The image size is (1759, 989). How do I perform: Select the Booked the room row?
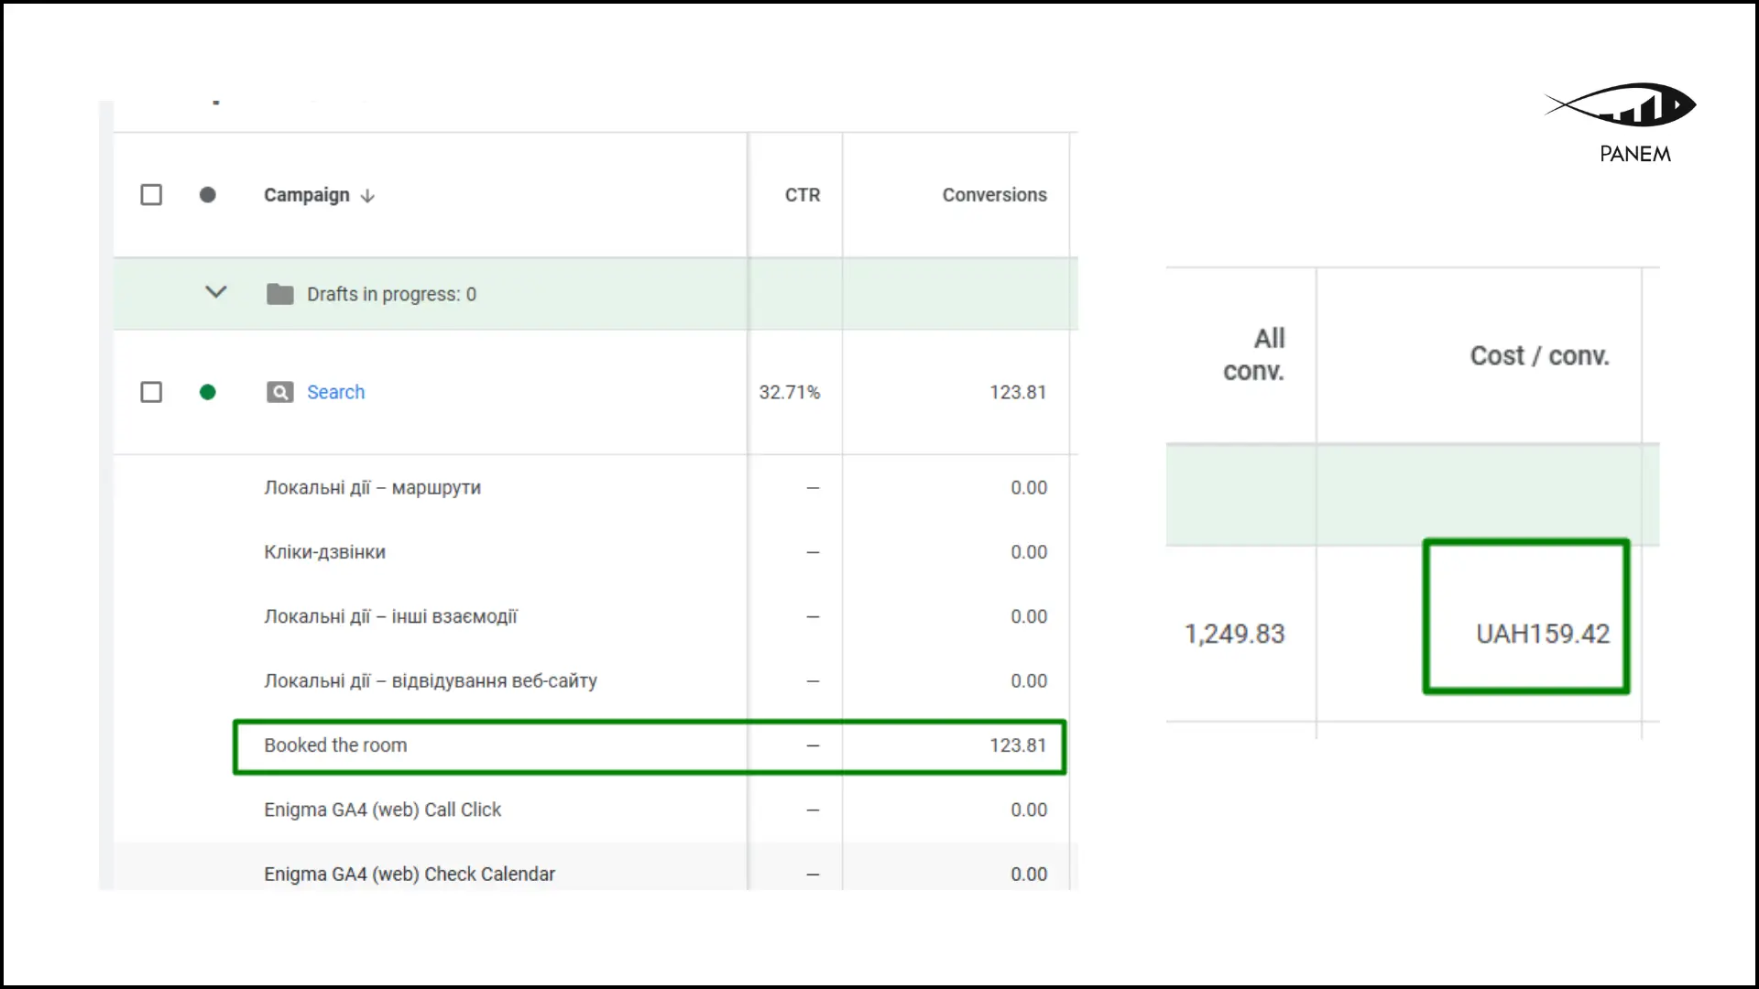pos(335,745)
